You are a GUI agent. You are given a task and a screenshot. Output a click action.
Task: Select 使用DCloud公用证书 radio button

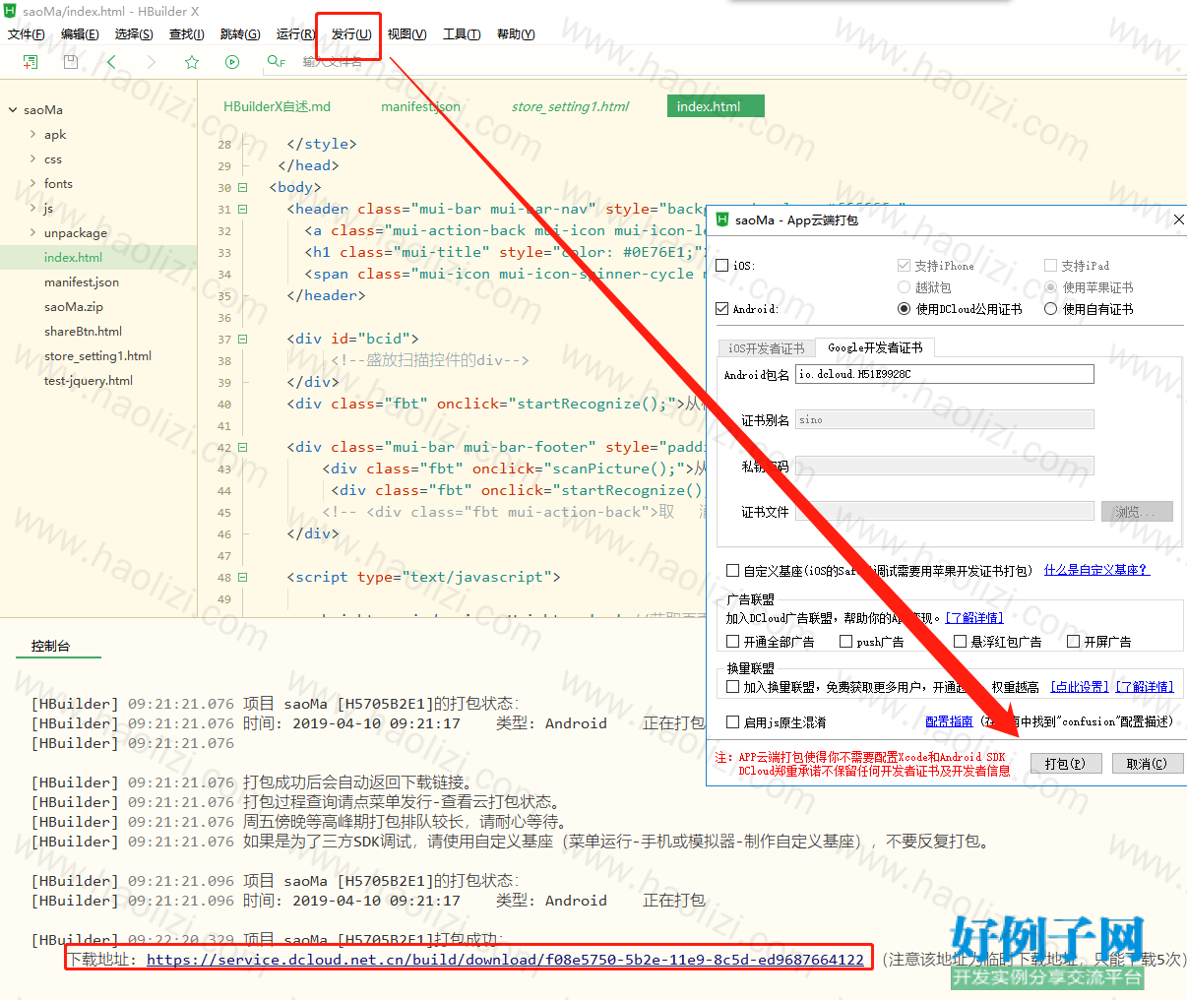click(x=904, y=309)
